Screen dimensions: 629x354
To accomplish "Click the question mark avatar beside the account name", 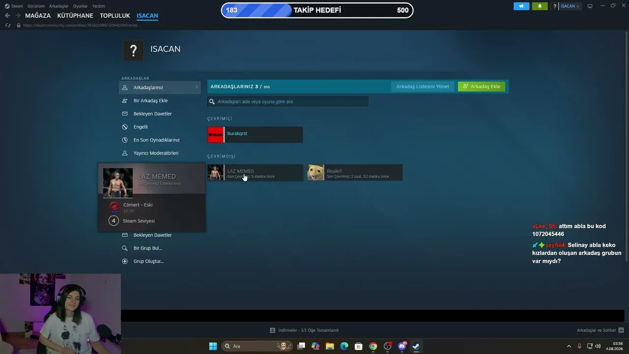I will [x=555, y=6].
